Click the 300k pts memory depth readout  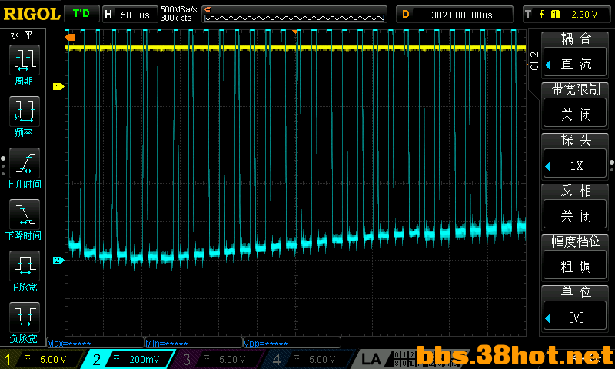(176, 18)
